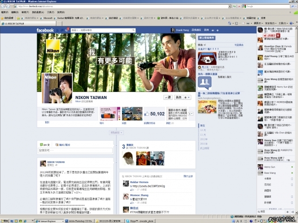Open the IE search provider dropdown arrow
This screenshot has height=223, width=298.
[296, 7]
